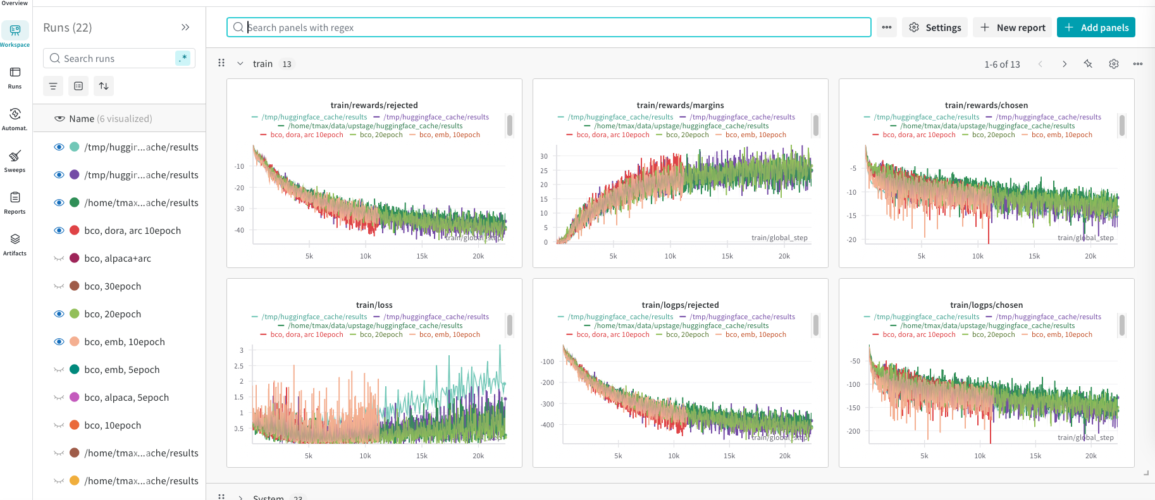Open the Runs tab in left navigation

15,77
